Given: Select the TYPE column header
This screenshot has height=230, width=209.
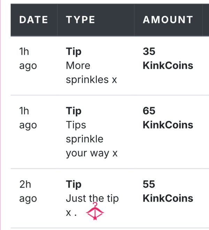Looking at the screenshot, I should click(x=80, y=20).
